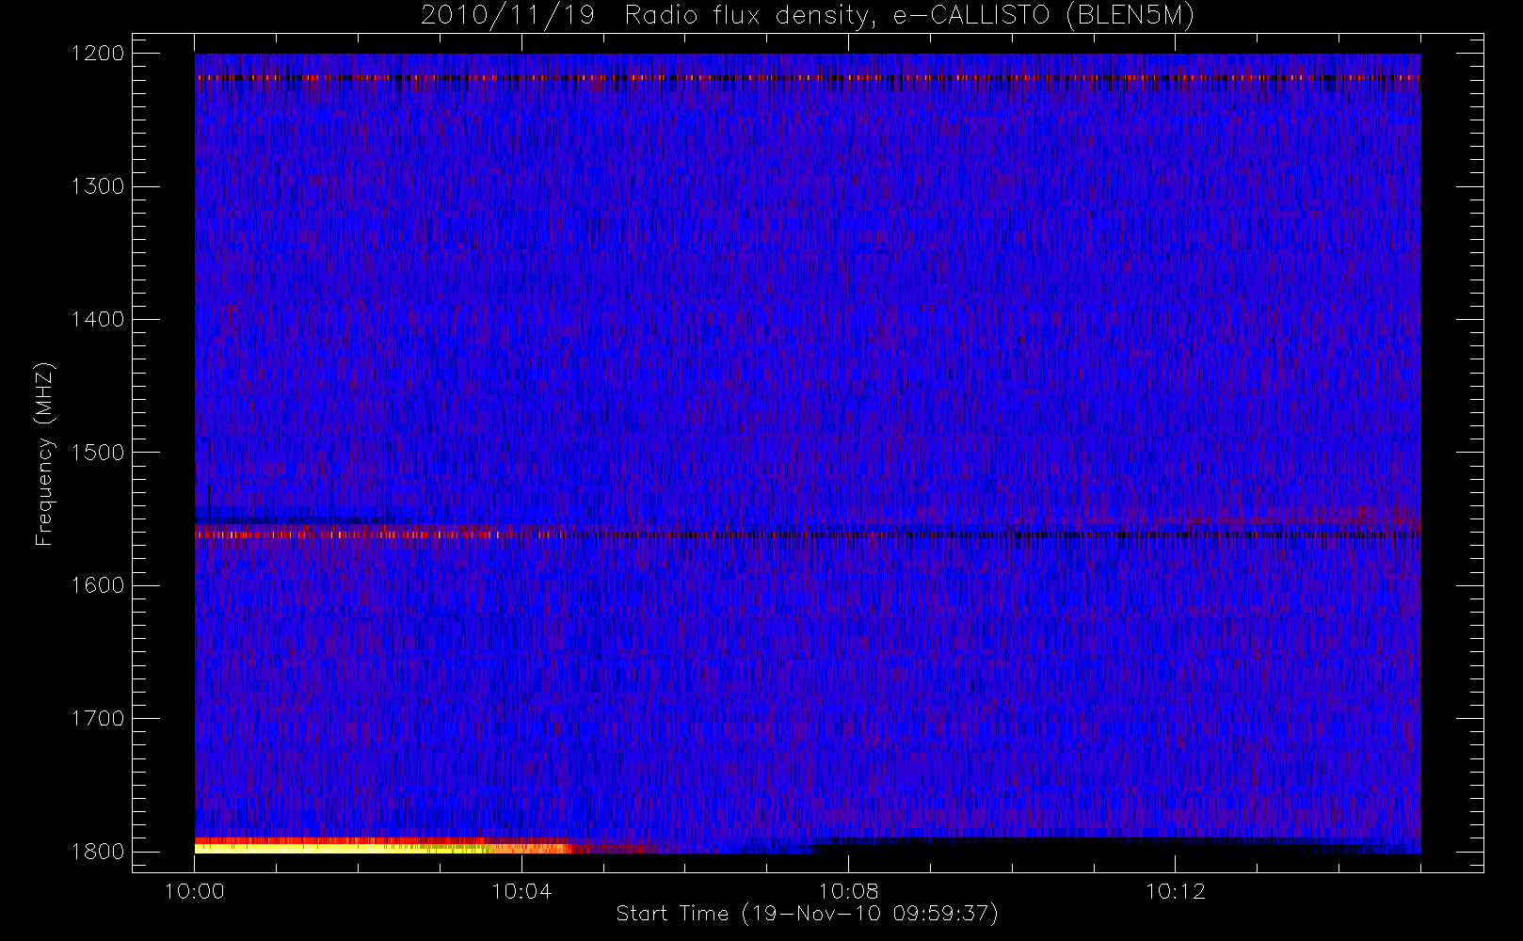Click the 1700 frequency tick label
The width and height of the screenshot is (1523, 941).
click(98, 719)
